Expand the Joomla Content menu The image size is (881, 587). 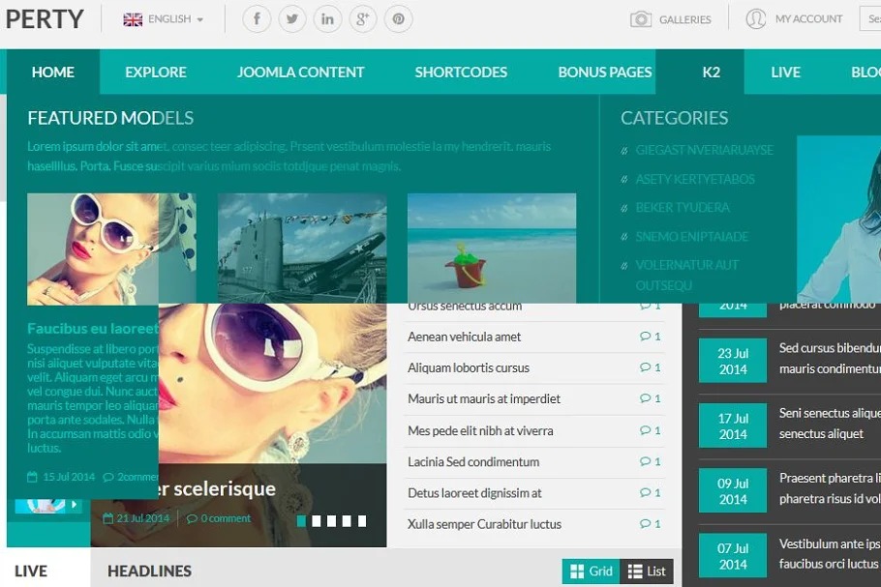point(300,73)
